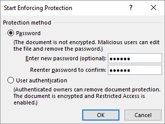Click blank space inside the reenter password box
Viewport: 165px width, 124px height.
(146, 70)
